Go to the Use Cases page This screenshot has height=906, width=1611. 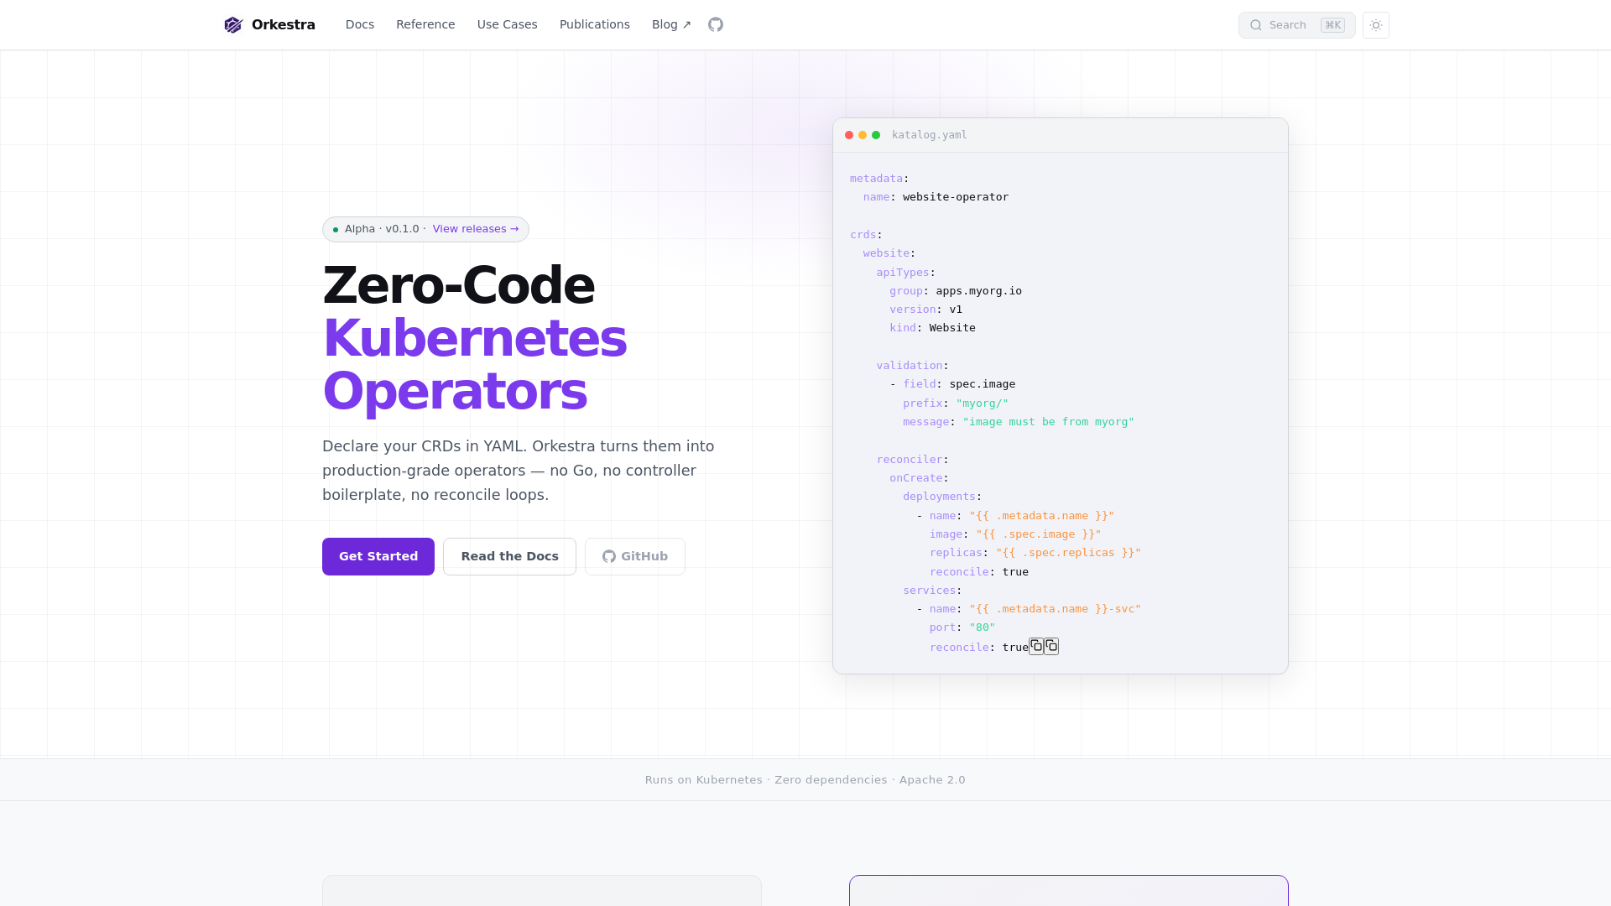click(508, 24)
